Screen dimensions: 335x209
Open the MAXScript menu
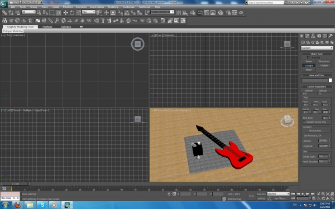[145, 7]
